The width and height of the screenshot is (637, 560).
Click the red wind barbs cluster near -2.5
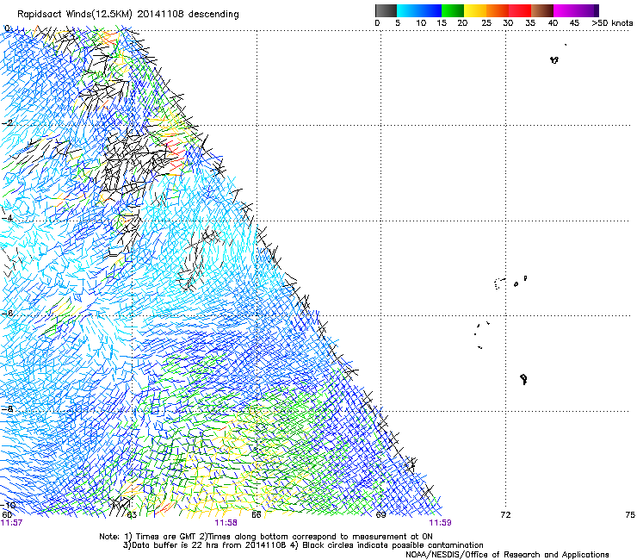pyautogui.click(x=176, y=154)
